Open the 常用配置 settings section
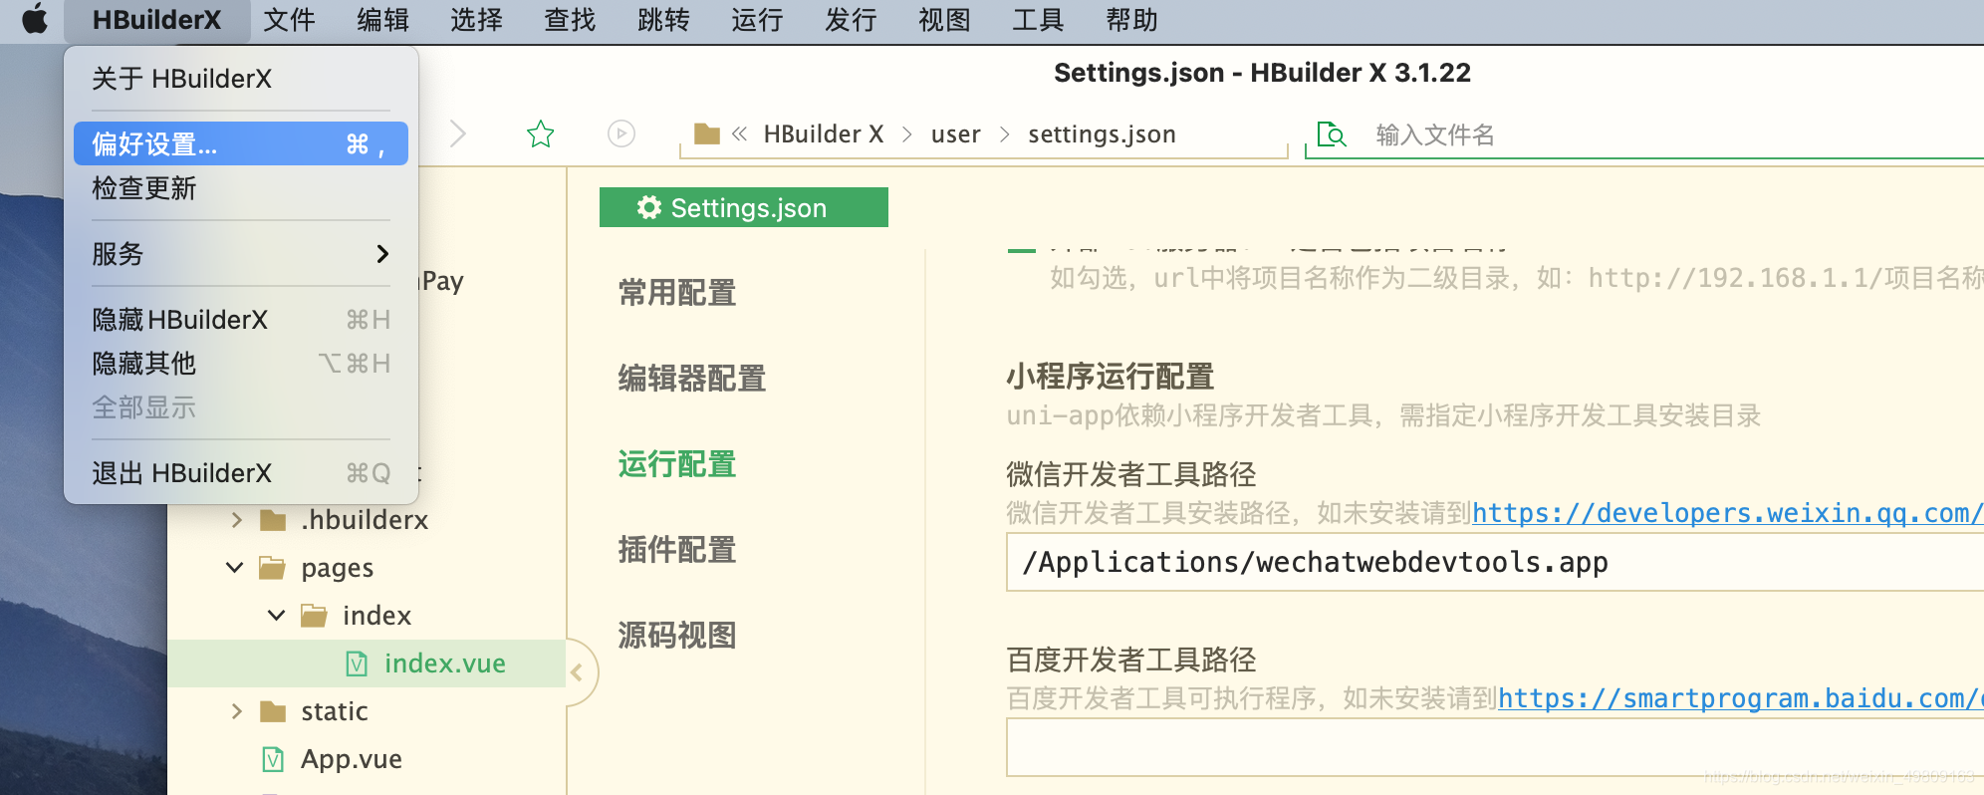The width and height of the screenshot is (1984, 795). pos(677,293)
